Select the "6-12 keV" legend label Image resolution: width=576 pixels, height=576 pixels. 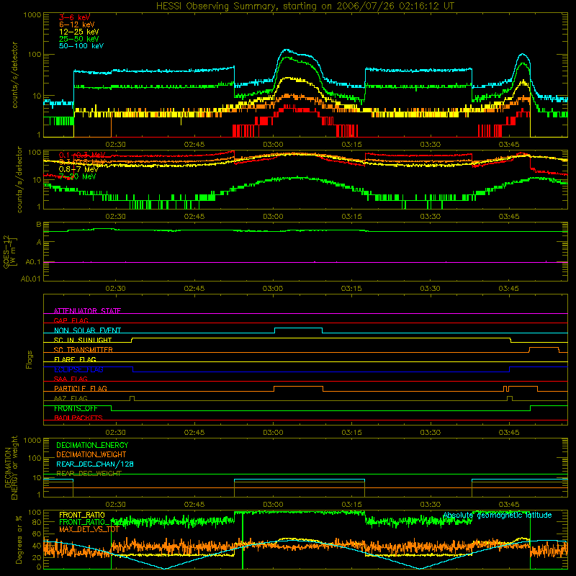click(77, 24)
